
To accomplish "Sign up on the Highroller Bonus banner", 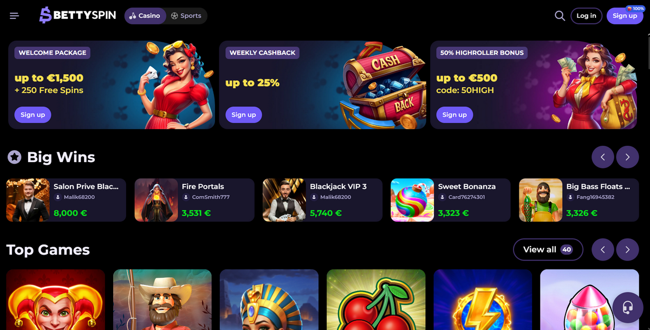I will pos(454,115).
